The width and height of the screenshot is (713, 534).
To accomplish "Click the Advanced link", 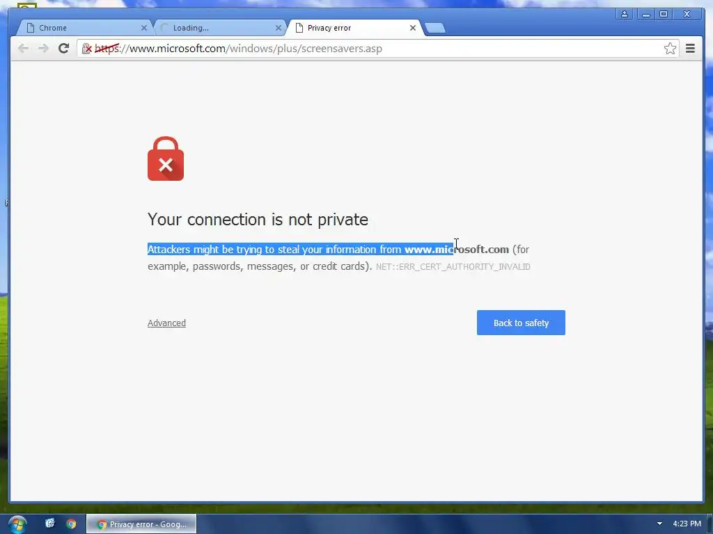I will [166, 323].
